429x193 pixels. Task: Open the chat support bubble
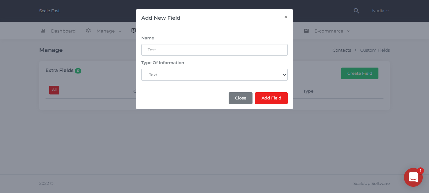tap(413, 177)
